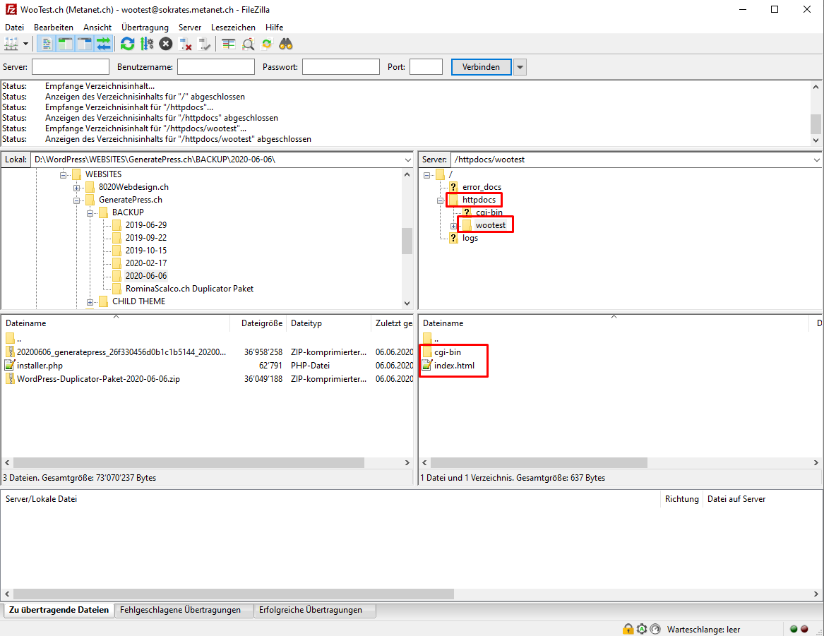Switch to Fehlgeschlagene Übertragungen tab

(180, 610)
